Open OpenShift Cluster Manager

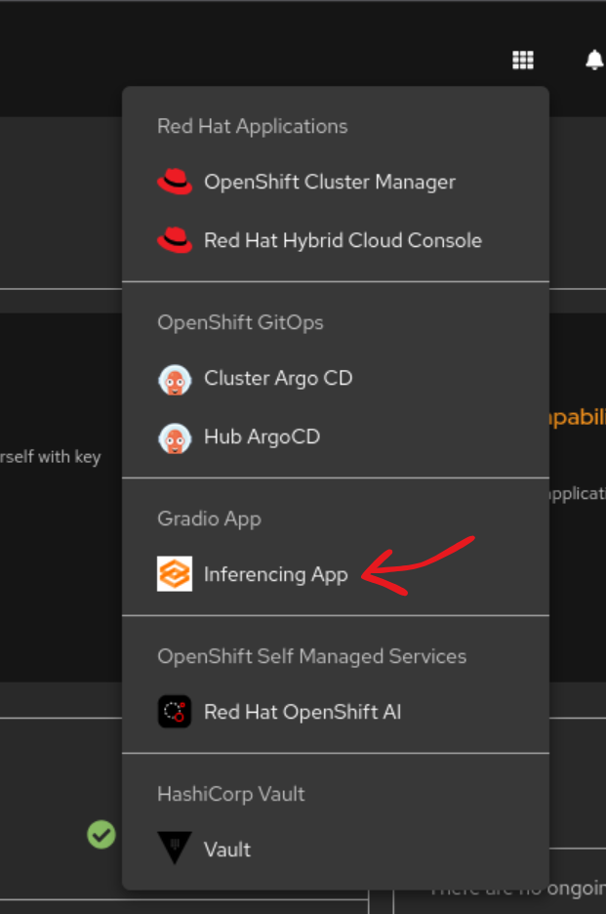tap(329, 182)
